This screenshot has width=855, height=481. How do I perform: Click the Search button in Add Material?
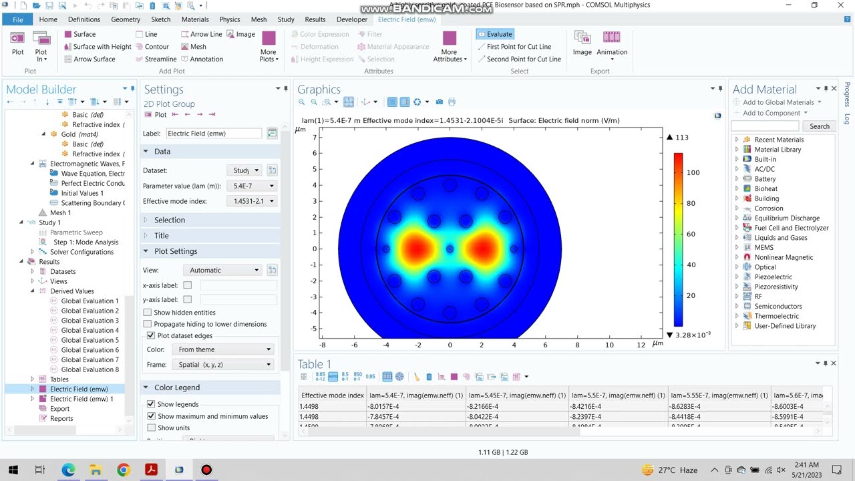click(820, 126)
